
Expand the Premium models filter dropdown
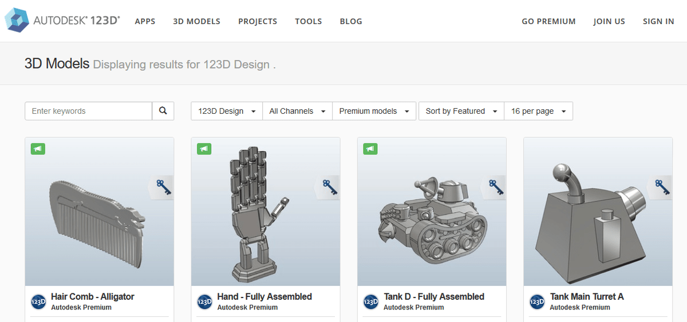pyautogui.click(x=374, y=111)
